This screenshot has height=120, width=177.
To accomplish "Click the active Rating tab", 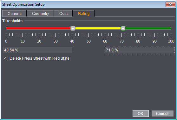I will click(84, 13).
